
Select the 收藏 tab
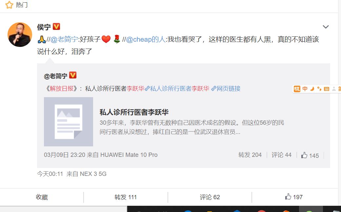(42, 197)
